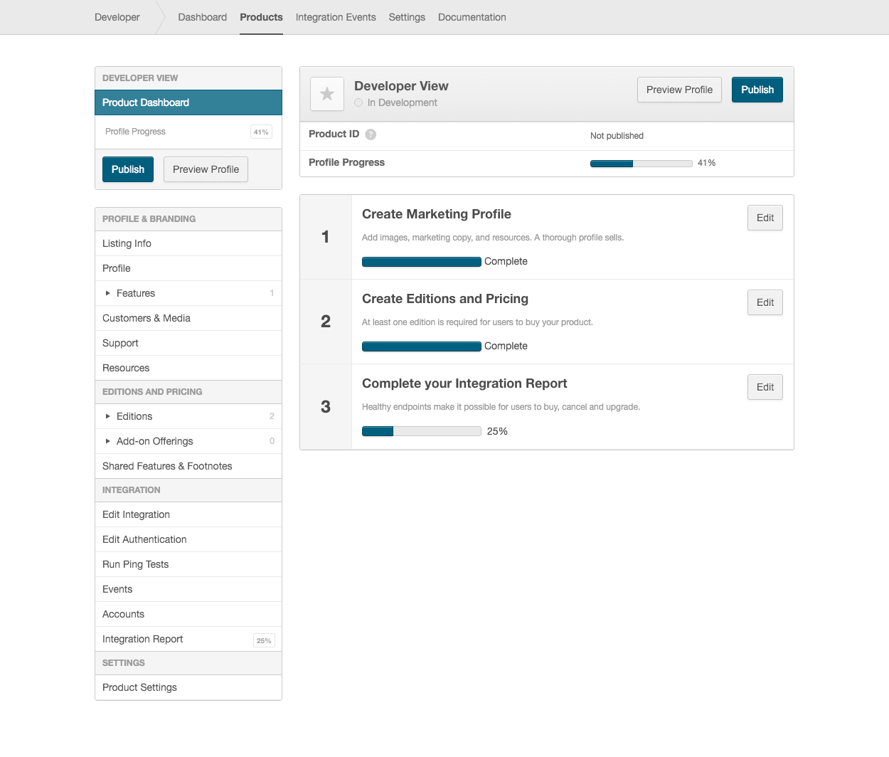Open the Product ID help question mark

point(371,134)
